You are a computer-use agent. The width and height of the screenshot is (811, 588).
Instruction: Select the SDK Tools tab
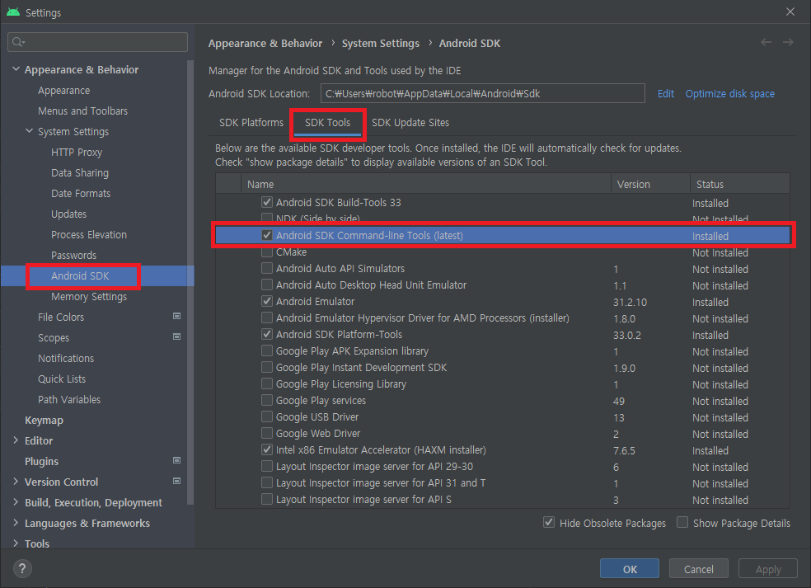click(x=327, y=123)
